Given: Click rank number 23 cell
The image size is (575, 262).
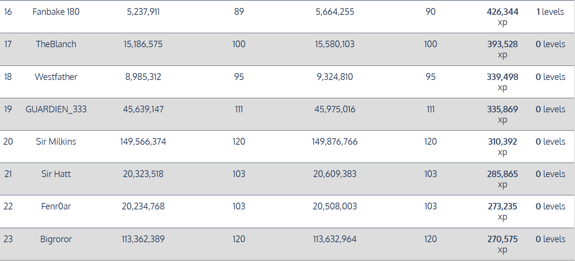Looking at the screenshot, I should pos(8,239).
